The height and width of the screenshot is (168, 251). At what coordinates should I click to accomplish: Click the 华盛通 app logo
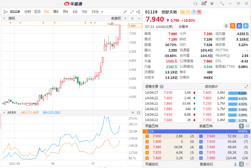(x=73, y=4)
